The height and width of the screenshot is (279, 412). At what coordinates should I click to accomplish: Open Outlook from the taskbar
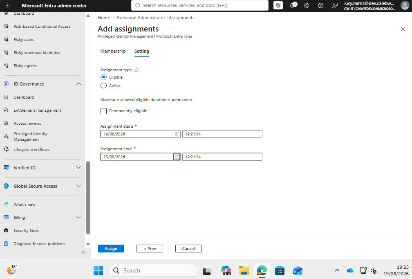tap(298, 270)
